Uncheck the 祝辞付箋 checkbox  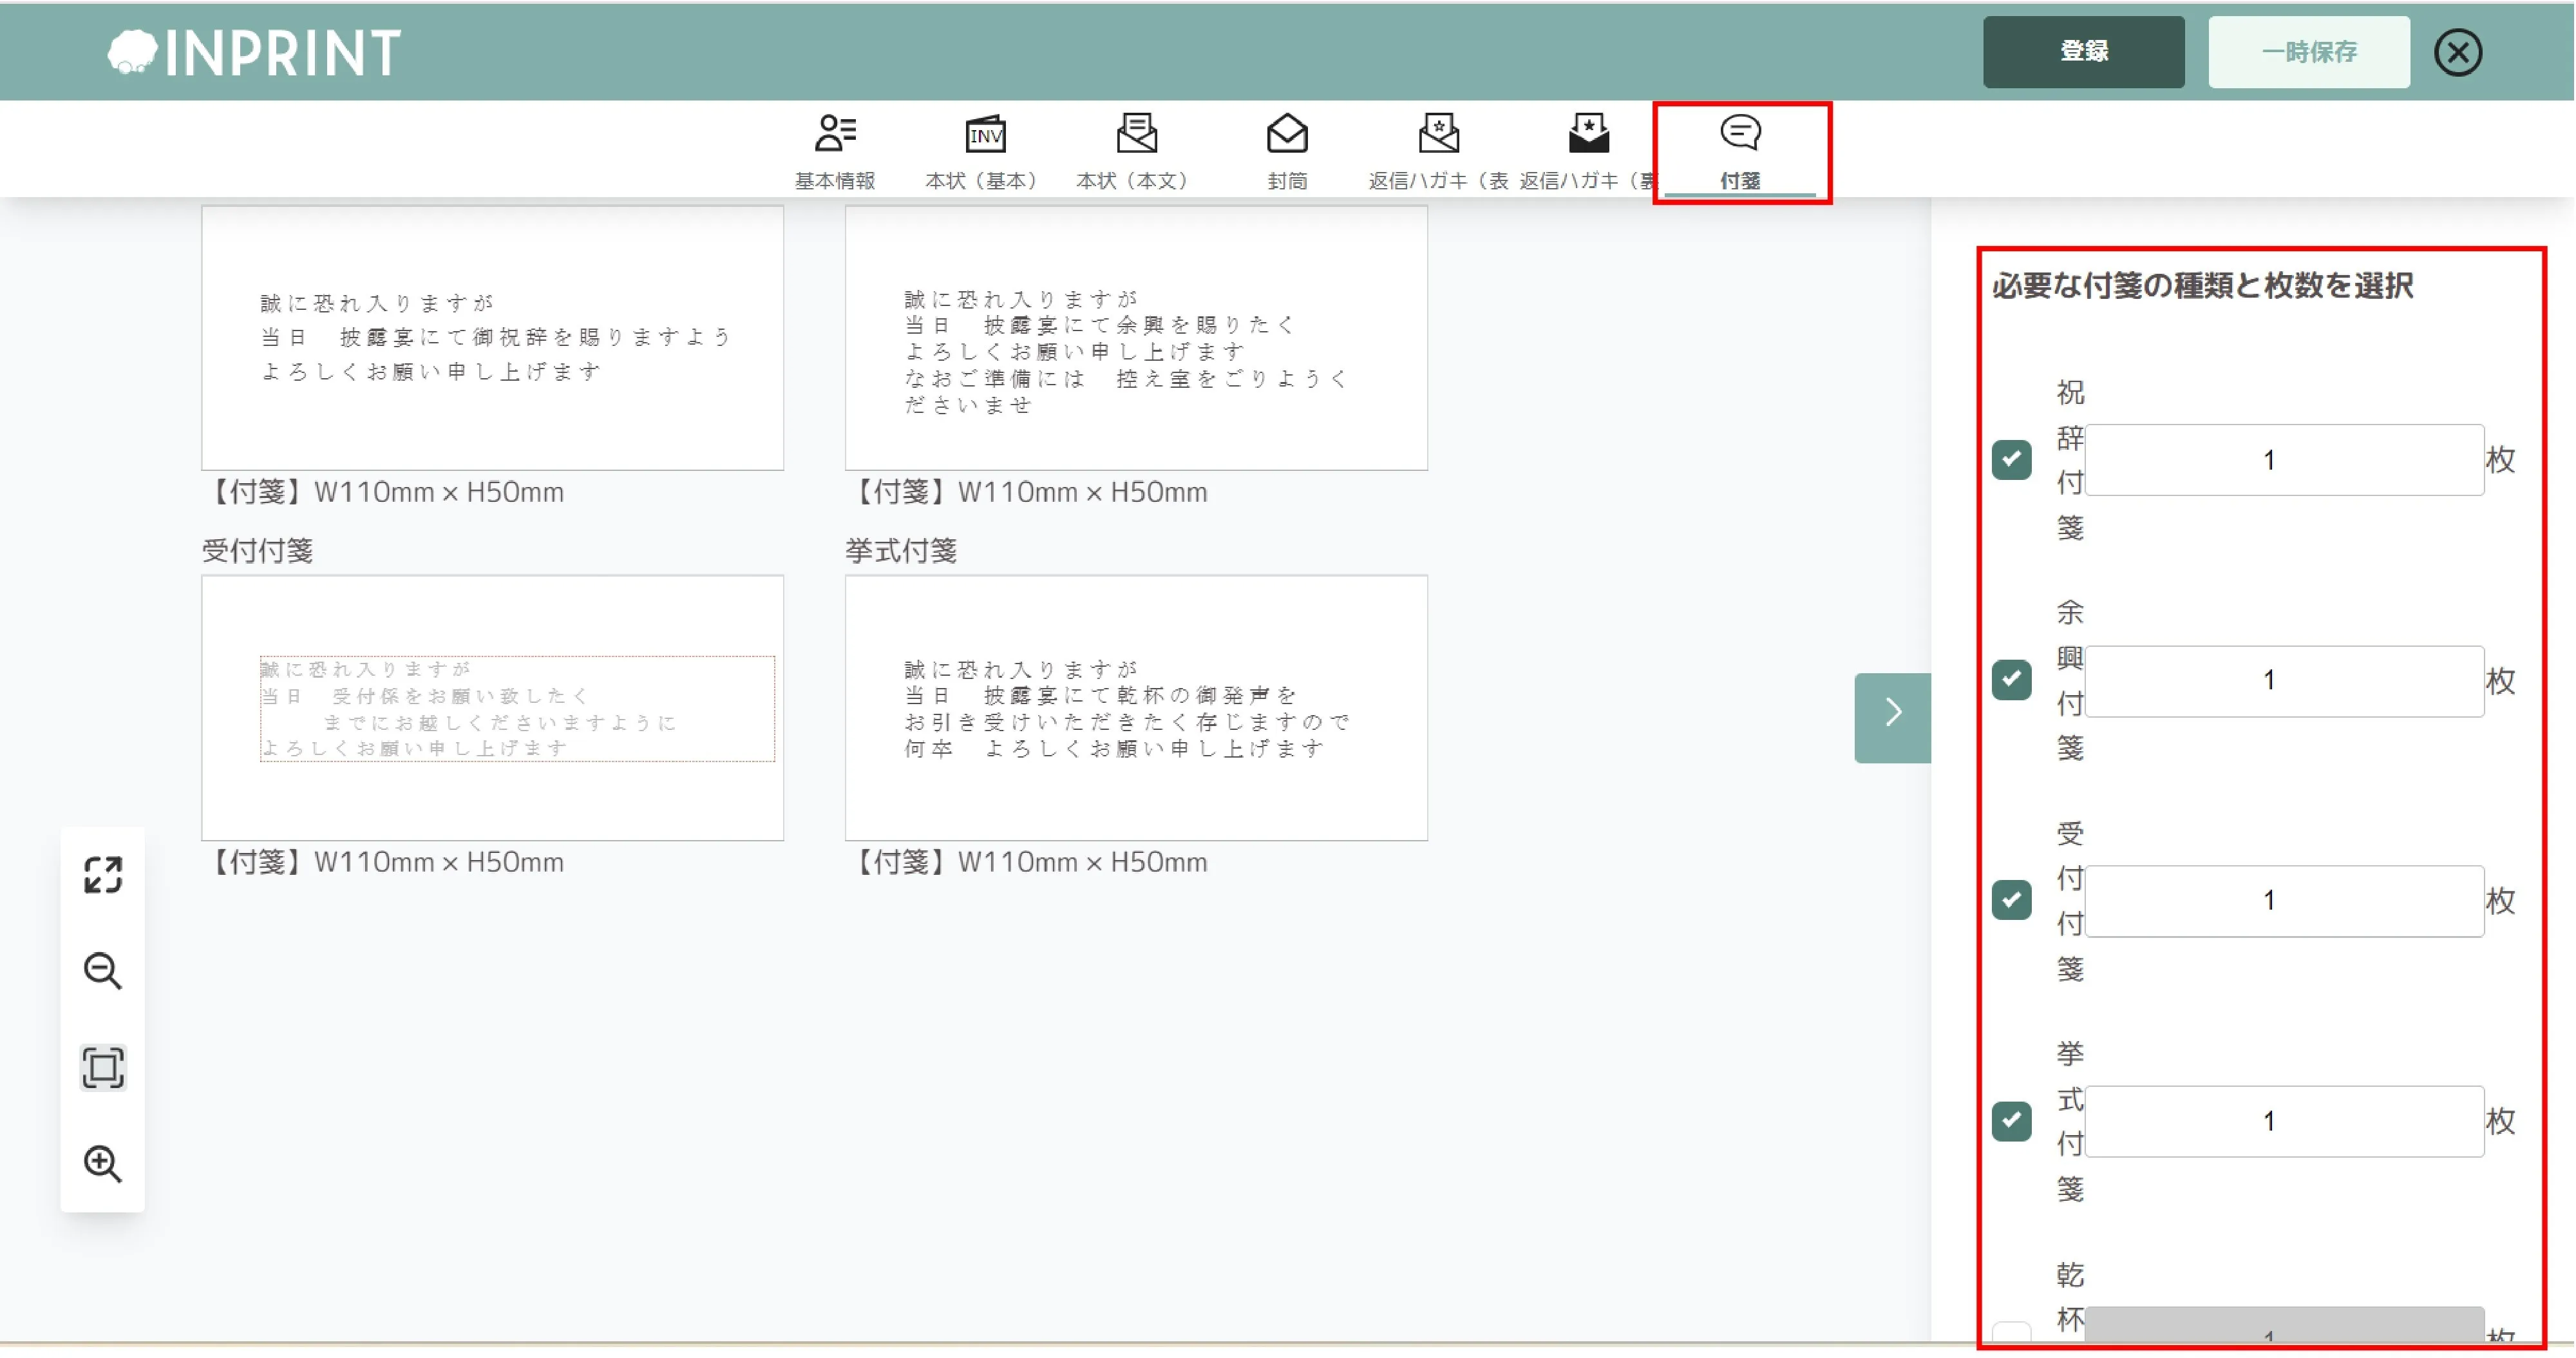click(2011, 460)
